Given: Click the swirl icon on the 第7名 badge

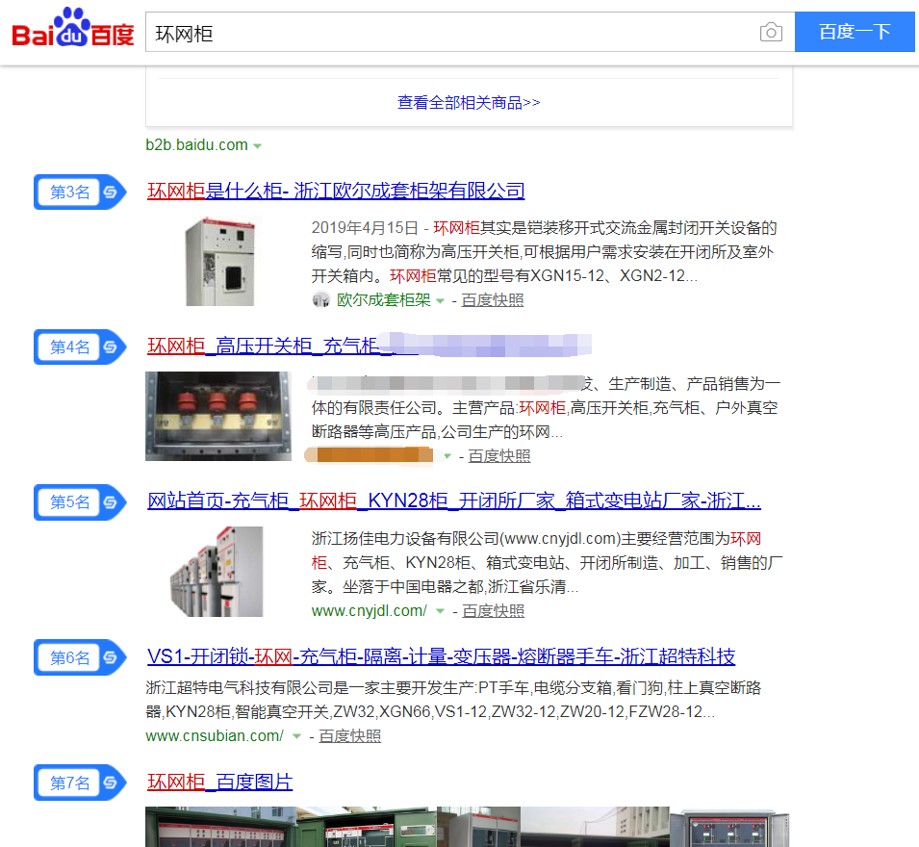Looking at the screenshot, I should click(x=111, y=783).
